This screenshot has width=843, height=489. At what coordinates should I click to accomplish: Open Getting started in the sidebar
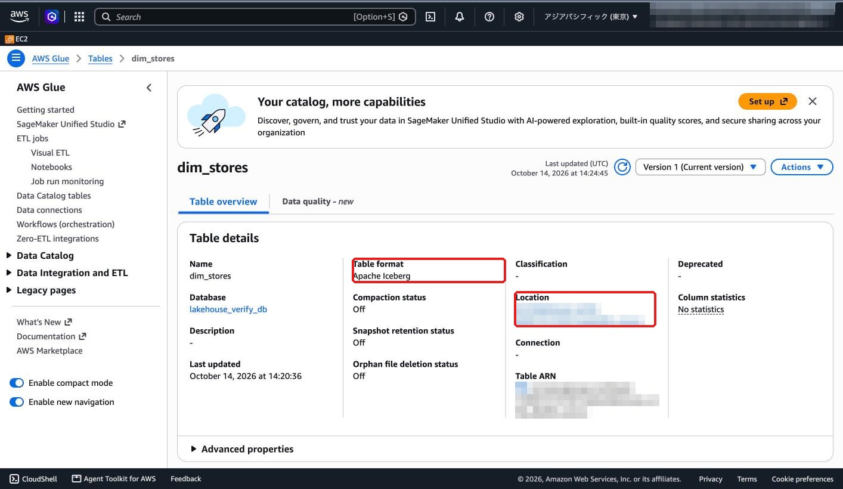pyautogui.click(x=45, y=110)
